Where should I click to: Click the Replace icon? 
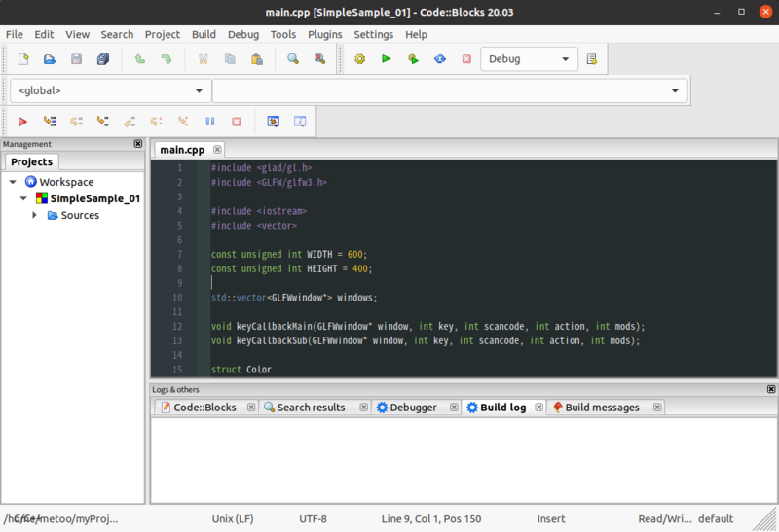point(320,59)
